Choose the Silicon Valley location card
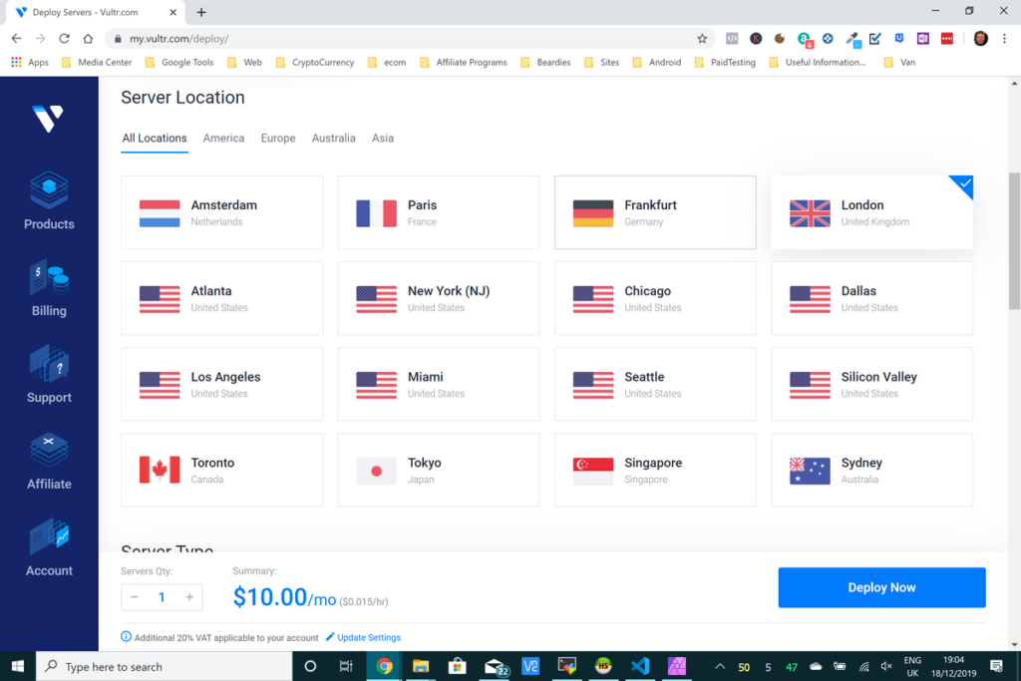 [871, 384]
